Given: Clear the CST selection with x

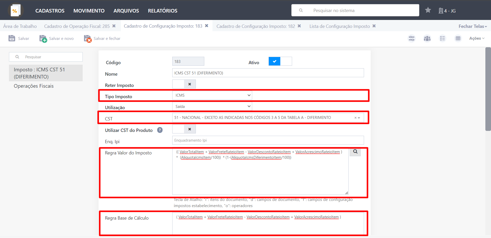Looking at the screenshot, I should pyautogui.click(x=355, y=118).
